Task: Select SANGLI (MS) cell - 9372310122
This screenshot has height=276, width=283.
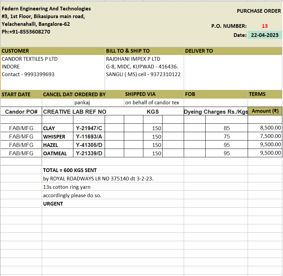Action: [x=143, y=74]
